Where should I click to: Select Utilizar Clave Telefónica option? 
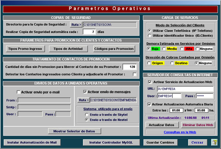click(149, 31)
